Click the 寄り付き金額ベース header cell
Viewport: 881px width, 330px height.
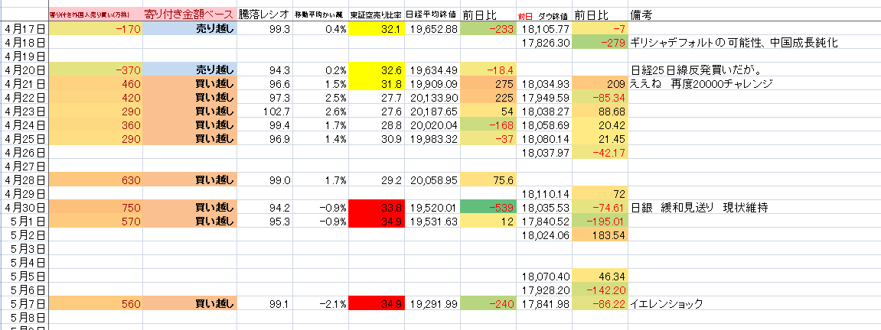pos(189,15)
